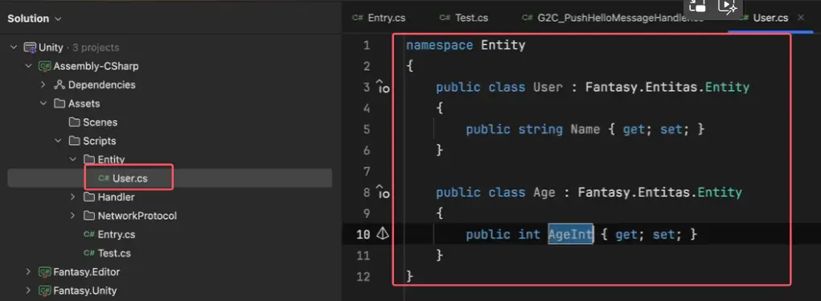Image resolution: width=821 pixels, height=301 pixels.
Task: Click the inheritance gutter icon on line 3
Action: [x=383, y=87]
